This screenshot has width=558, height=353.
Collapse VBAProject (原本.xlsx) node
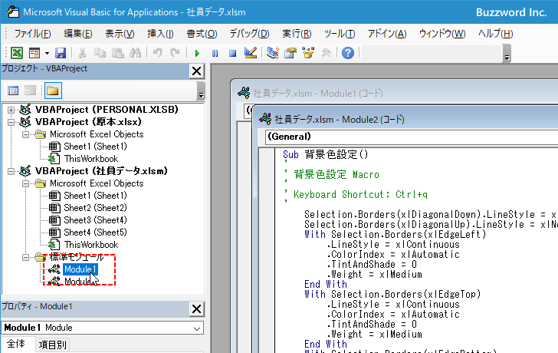pos(11,122)
